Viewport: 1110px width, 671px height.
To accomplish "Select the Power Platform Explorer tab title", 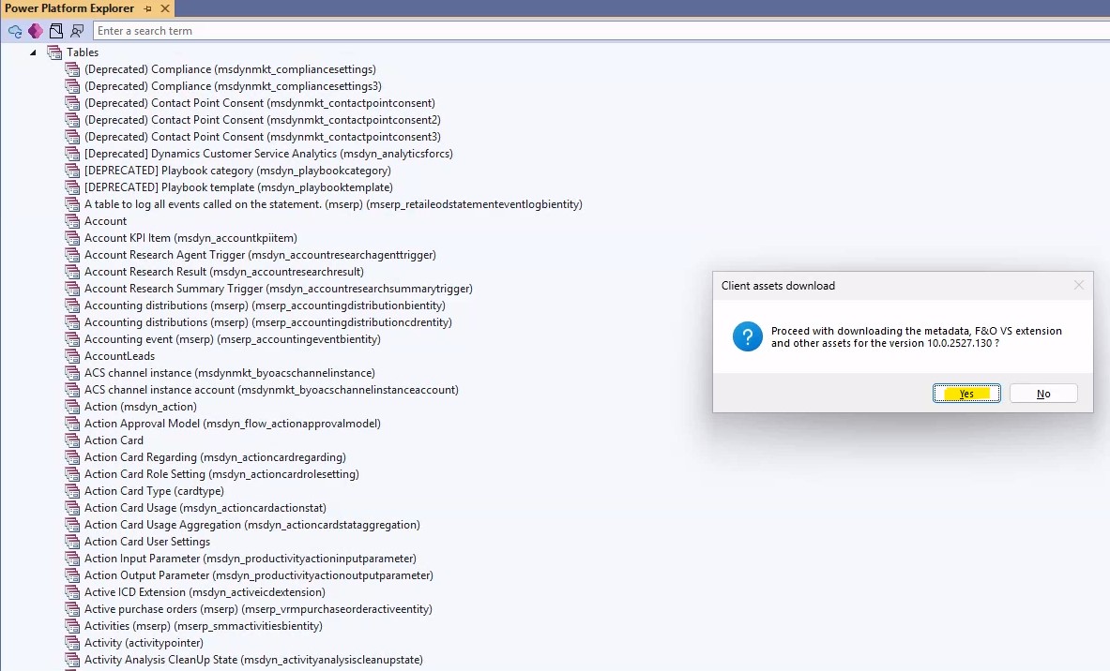I will [x=69, y=8].
